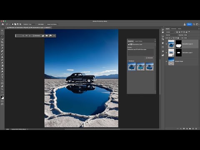
Task: Hide Generative Layer 2 visibility
Action: click(x=167, y=44)
